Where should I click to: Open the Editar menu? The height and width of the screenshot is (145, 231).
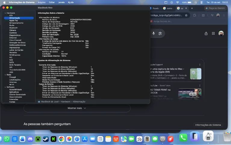click(x=52, y=2)
